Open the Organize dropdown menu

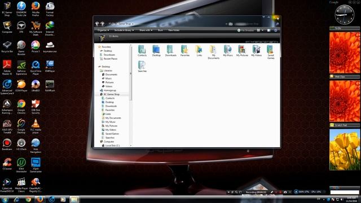coord(103,30)
